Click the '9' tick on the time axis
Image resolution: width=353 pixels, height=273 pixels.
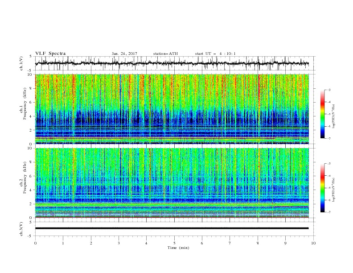coord(285,243)
